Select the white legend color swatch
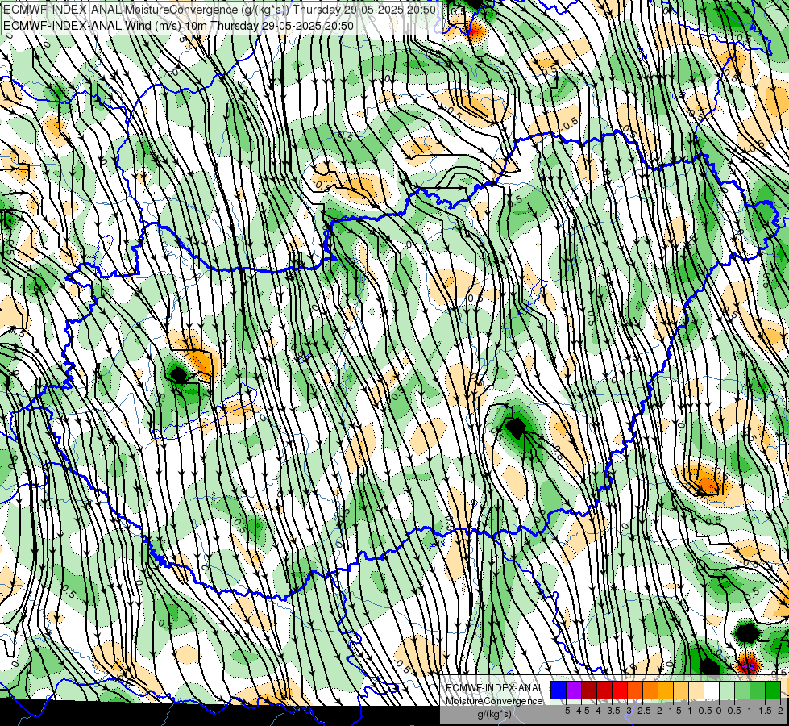The width and height of the screenshot is (789, 726). coord(712,690)
